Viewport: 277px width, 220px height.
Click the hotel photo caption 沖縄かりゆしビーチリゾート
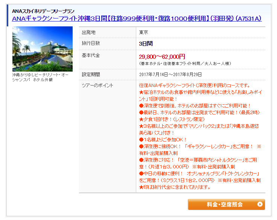tap(40, 75)
